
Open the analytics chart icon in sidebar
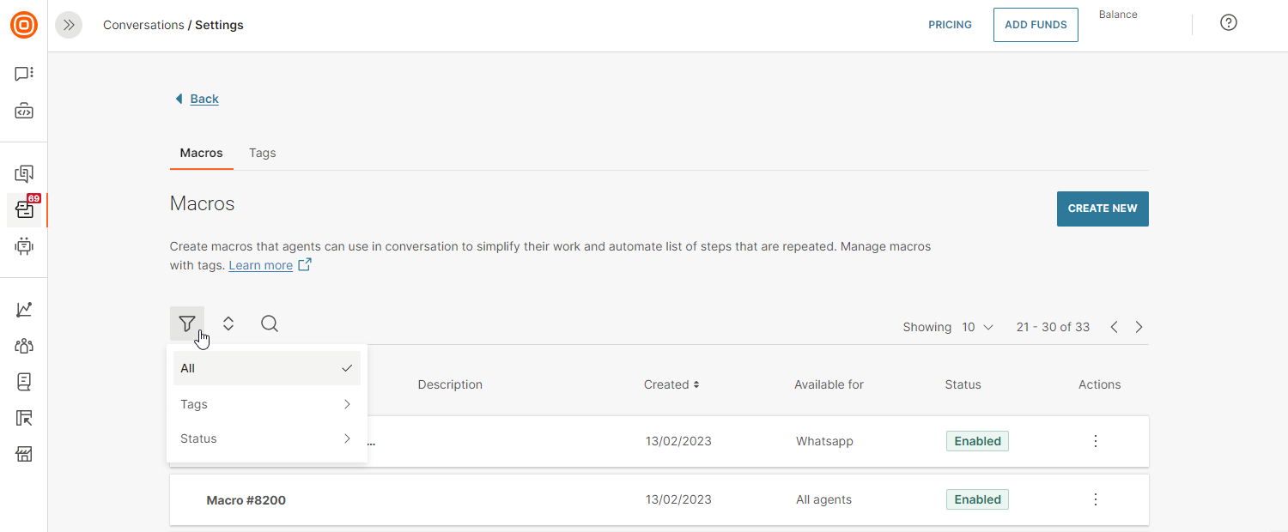click(24, 310)
